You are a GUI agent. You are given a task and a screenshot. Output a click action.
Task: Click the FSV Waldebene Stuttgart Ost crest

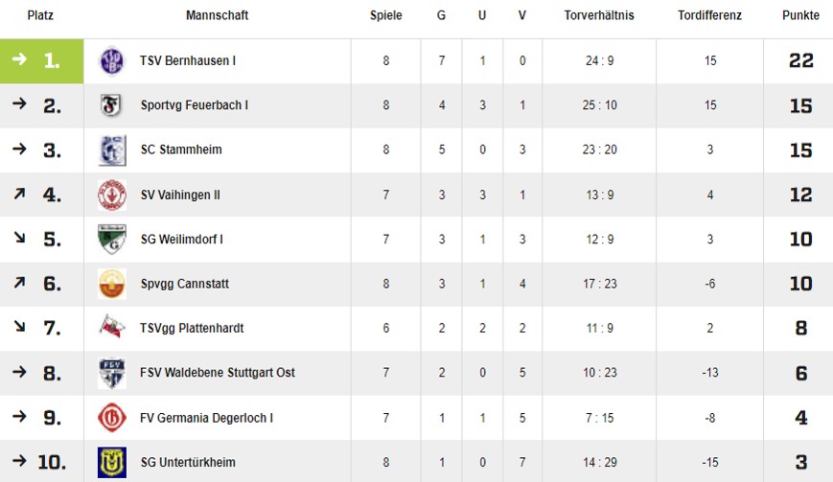pyautogui.click(x=112, y=373)
